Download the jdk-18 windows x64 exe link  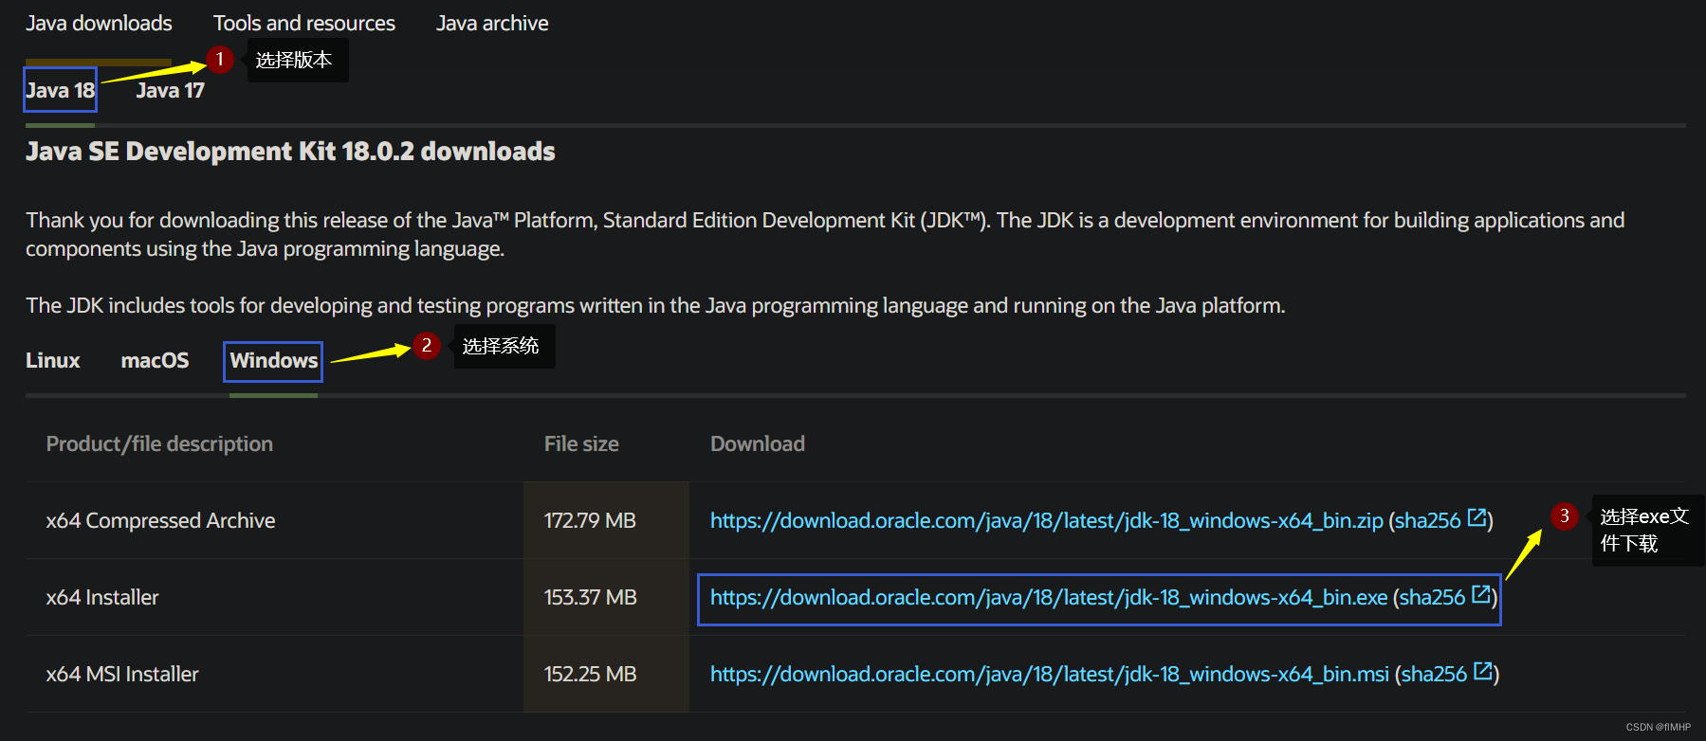[1048, 598]
